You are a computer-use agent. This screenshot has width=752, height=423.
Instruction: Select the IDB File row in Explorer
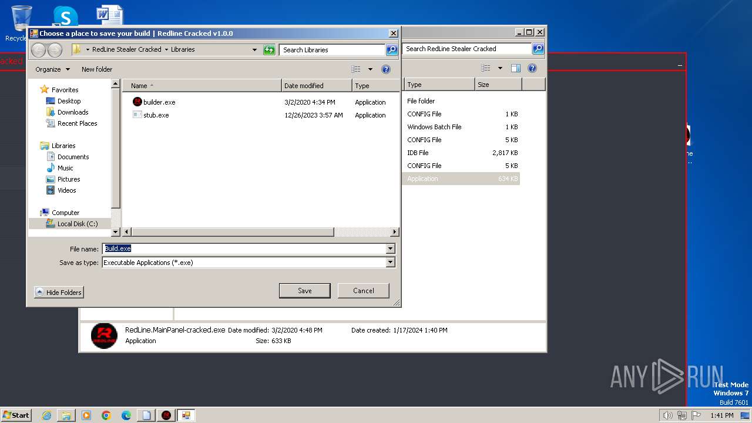tap(462, 153)
